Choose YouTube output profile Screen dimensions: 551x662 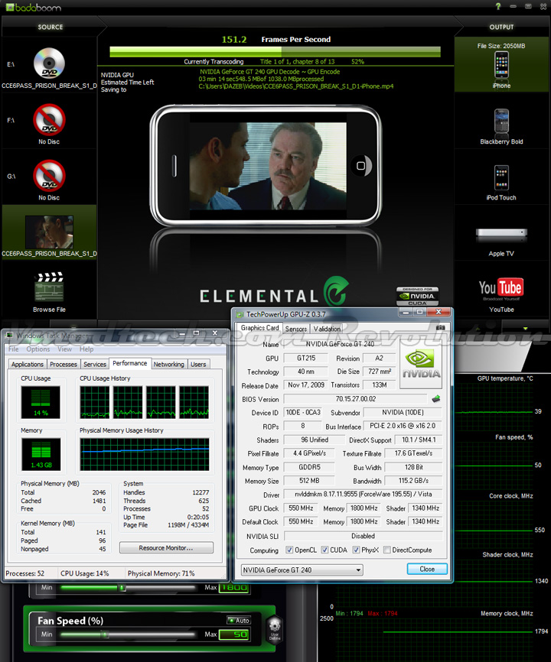click(x=501, y=289)
